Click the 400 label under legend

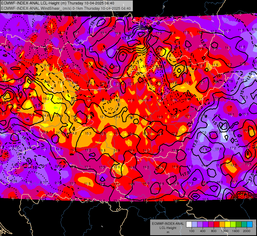pos(203,231)
